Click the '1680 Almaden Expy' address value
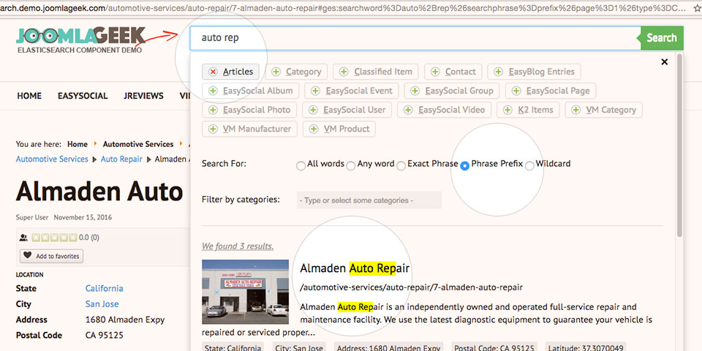The height and width of the screenshot is (351, 702). click(x=125, y=320)
